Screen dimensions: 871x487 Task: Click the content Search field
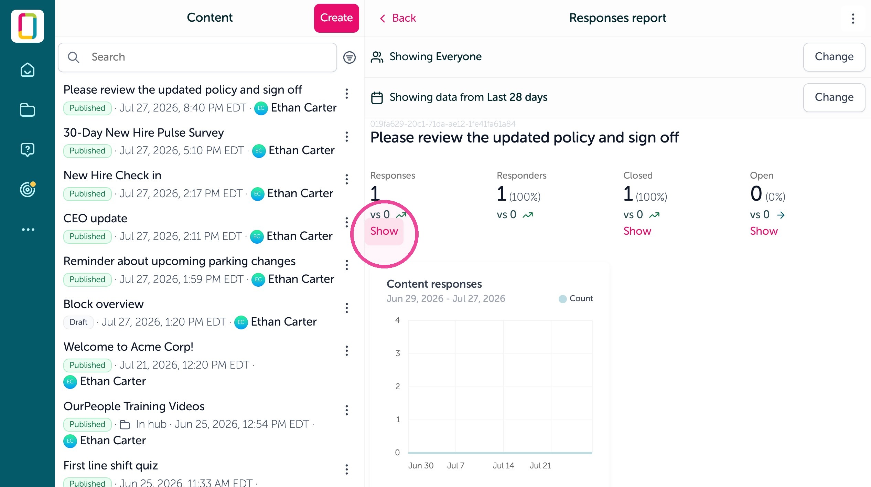point(197,57)
